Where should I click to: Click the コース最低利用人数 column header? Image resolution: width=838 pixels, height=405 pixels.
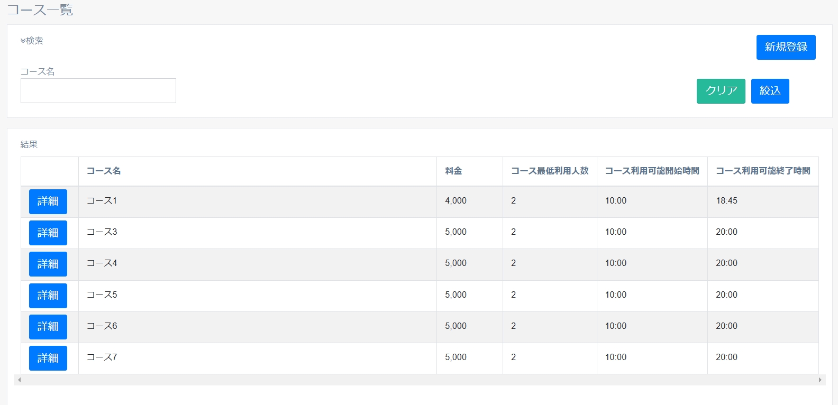pos(550,171)
